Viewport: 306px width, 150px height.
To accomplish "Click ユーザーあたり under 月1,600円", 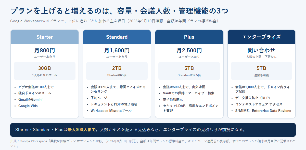I will (x=117, y=57).
